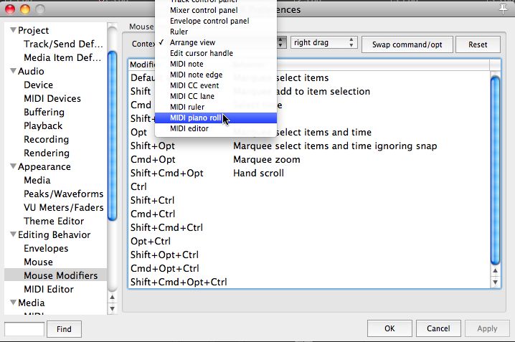Click modifier list scroll up arrow

(x=495, y=271)
